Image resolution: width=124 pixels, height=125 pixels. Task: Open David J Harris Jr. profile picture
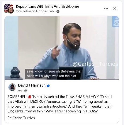12,87
